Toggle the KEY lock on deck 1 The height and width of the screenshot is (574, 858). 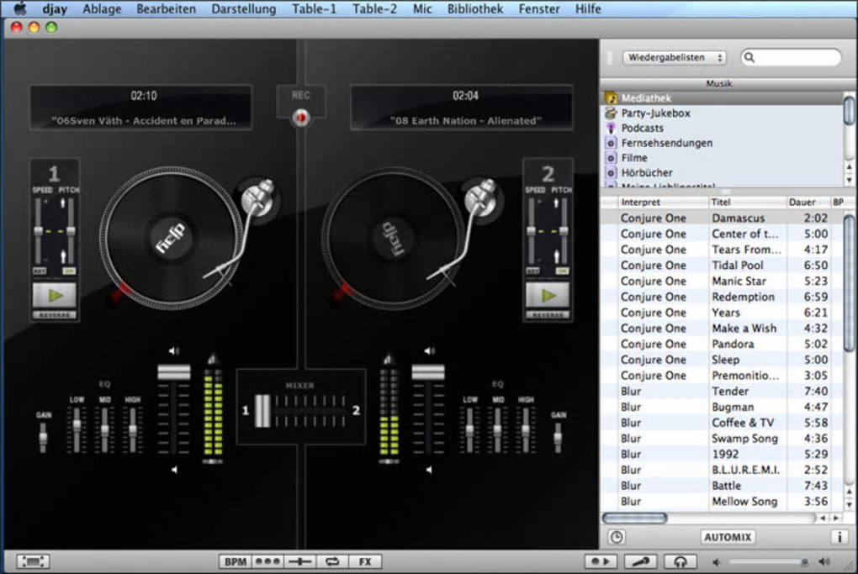[x=38, y=271]
